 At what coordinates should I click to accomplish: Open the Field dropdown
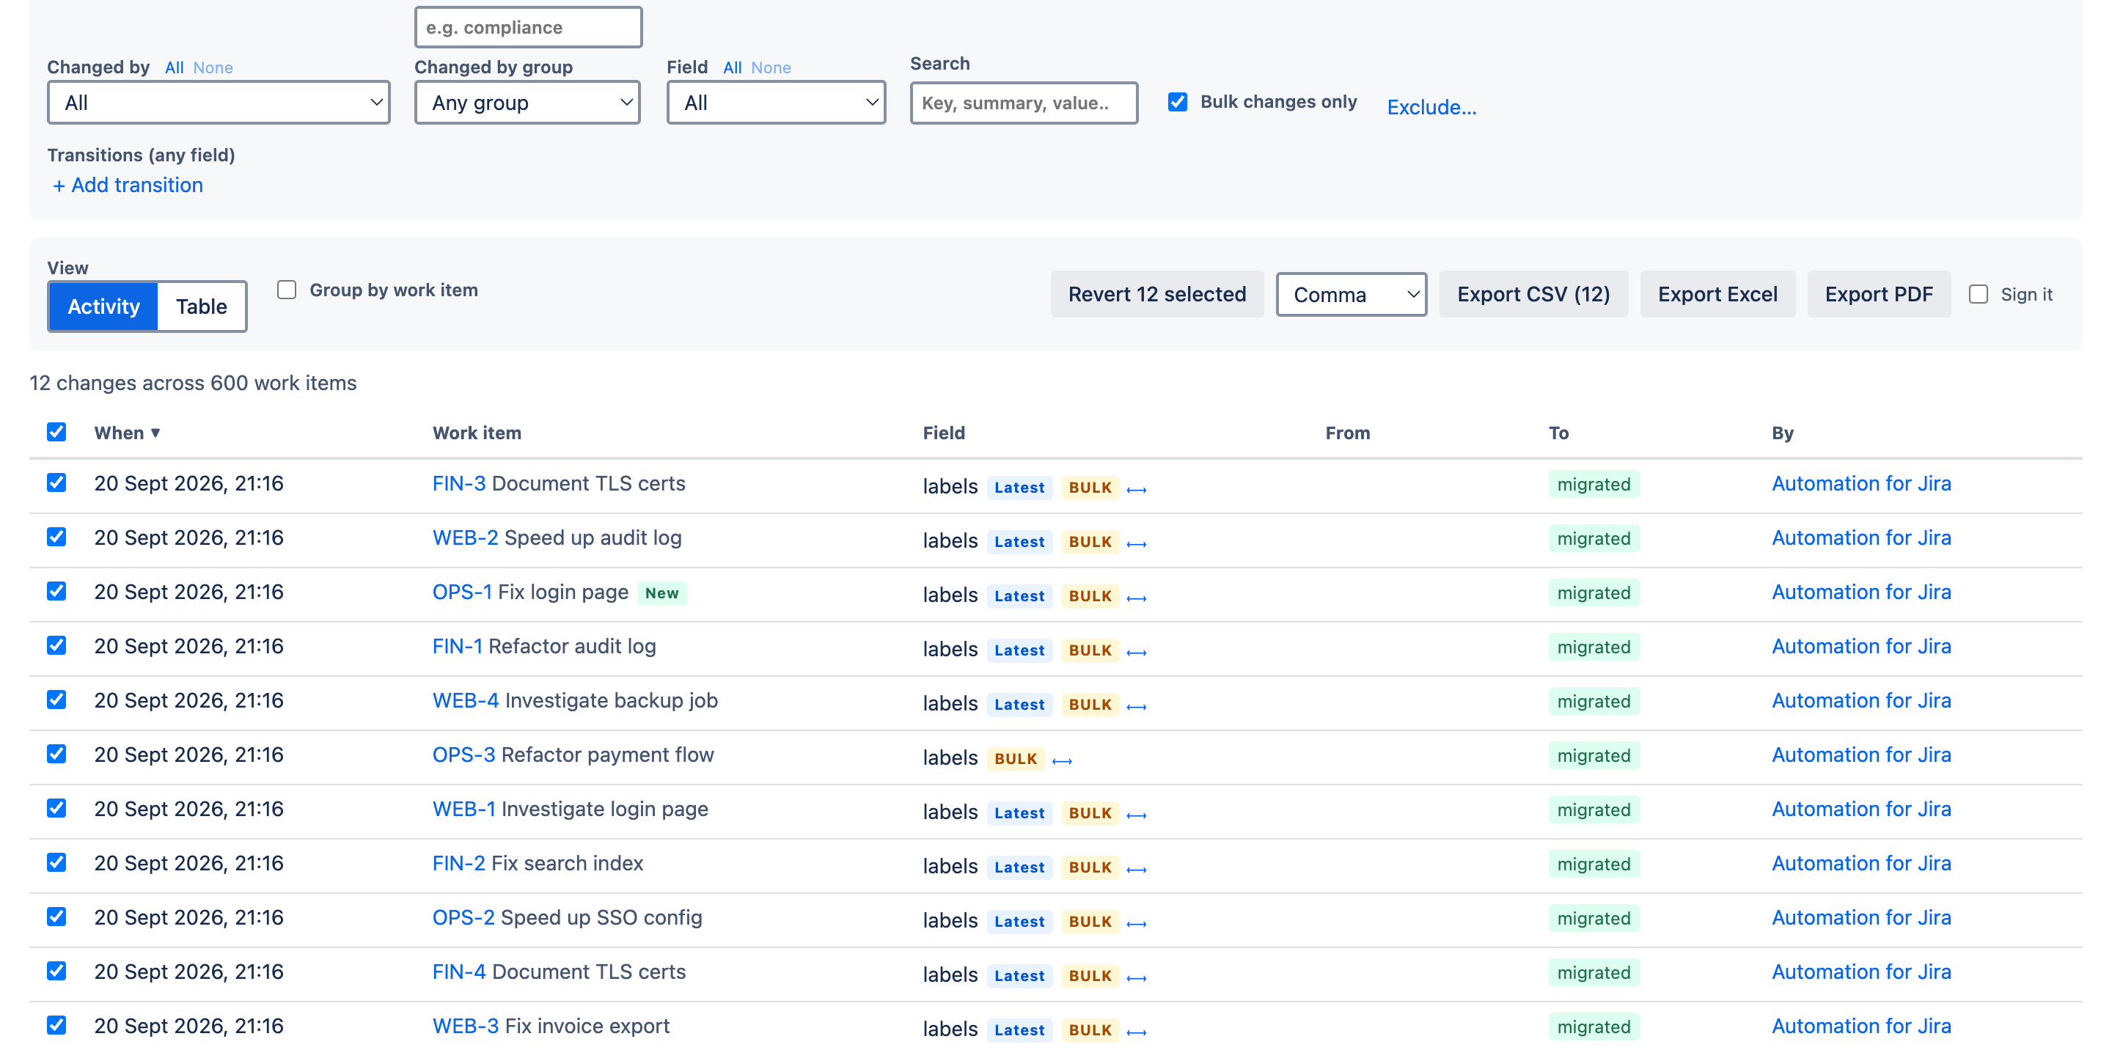776,103
